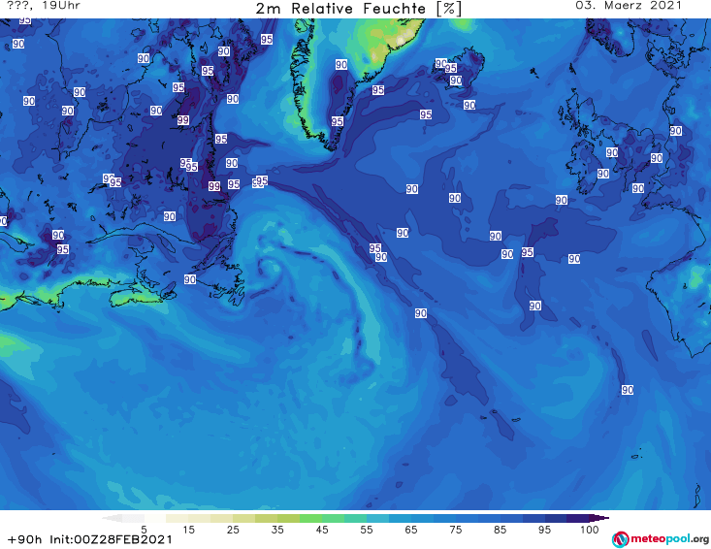The image size is (711, 549).
Task: Click the '2m Relative Feuchte [%]' title
Action: click(x=358, y=9)
